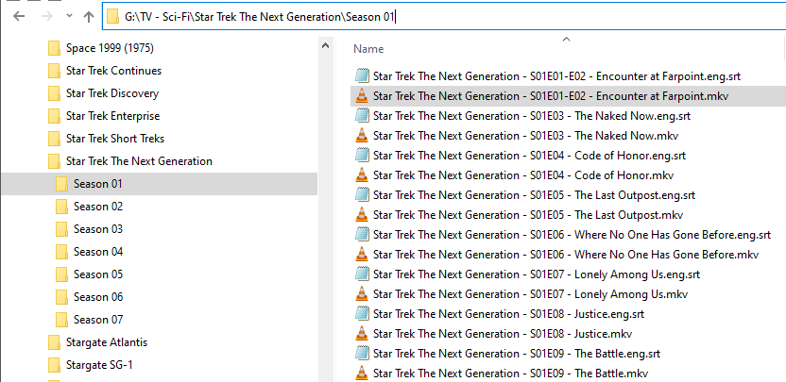Select Season 02 folder in the tree
The image size is (786, 382).
[x=98, y=207]
